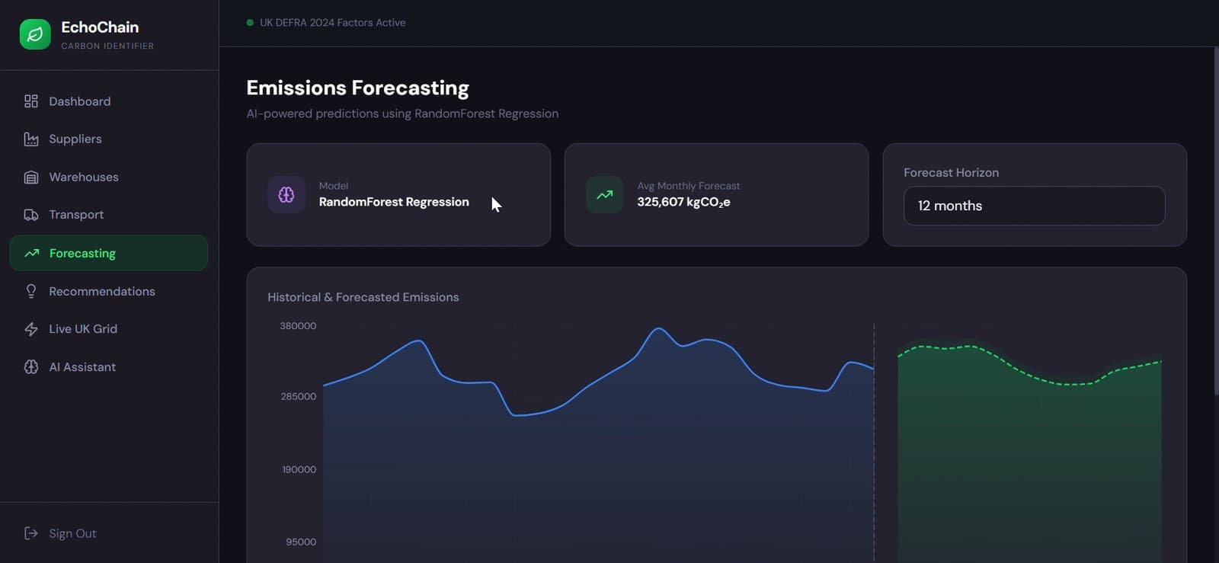Viewport: 1219px width, 563px height.
Task: Click the Dashboard grid icon
Action: point(31,101)
